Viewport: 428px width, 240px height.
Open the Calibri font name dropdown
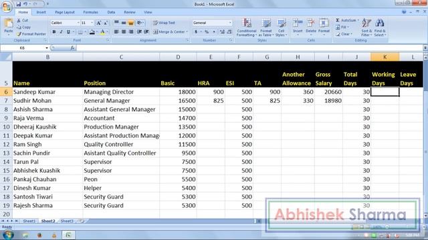78,23
